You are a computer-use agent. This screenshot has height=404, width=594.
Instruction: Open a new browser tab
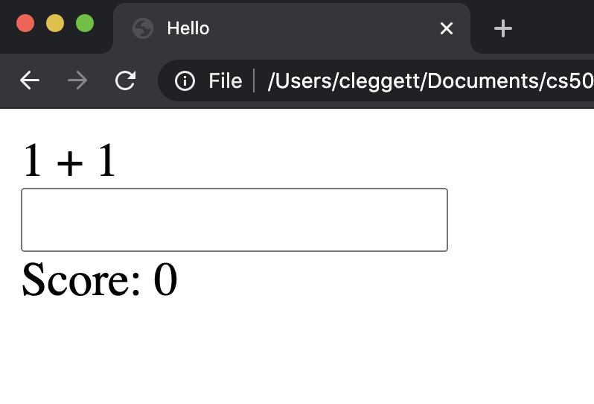click(503, 28)
